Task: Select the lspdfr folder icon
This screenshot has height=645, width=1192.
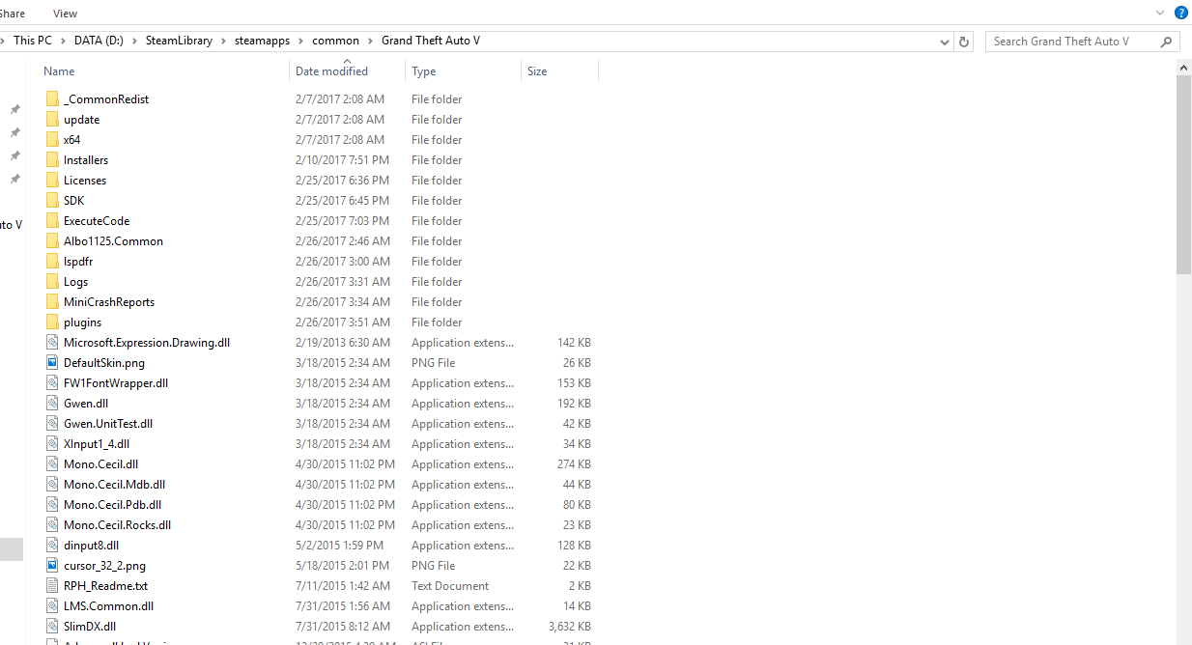Action: coord(52,261)
